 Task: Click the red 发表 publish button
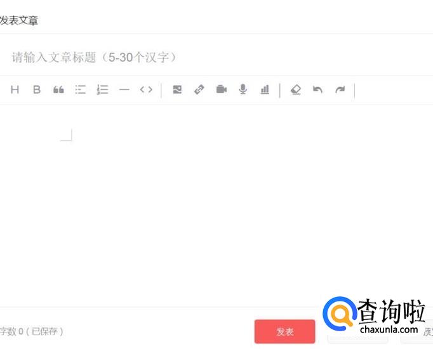(284, 331)
